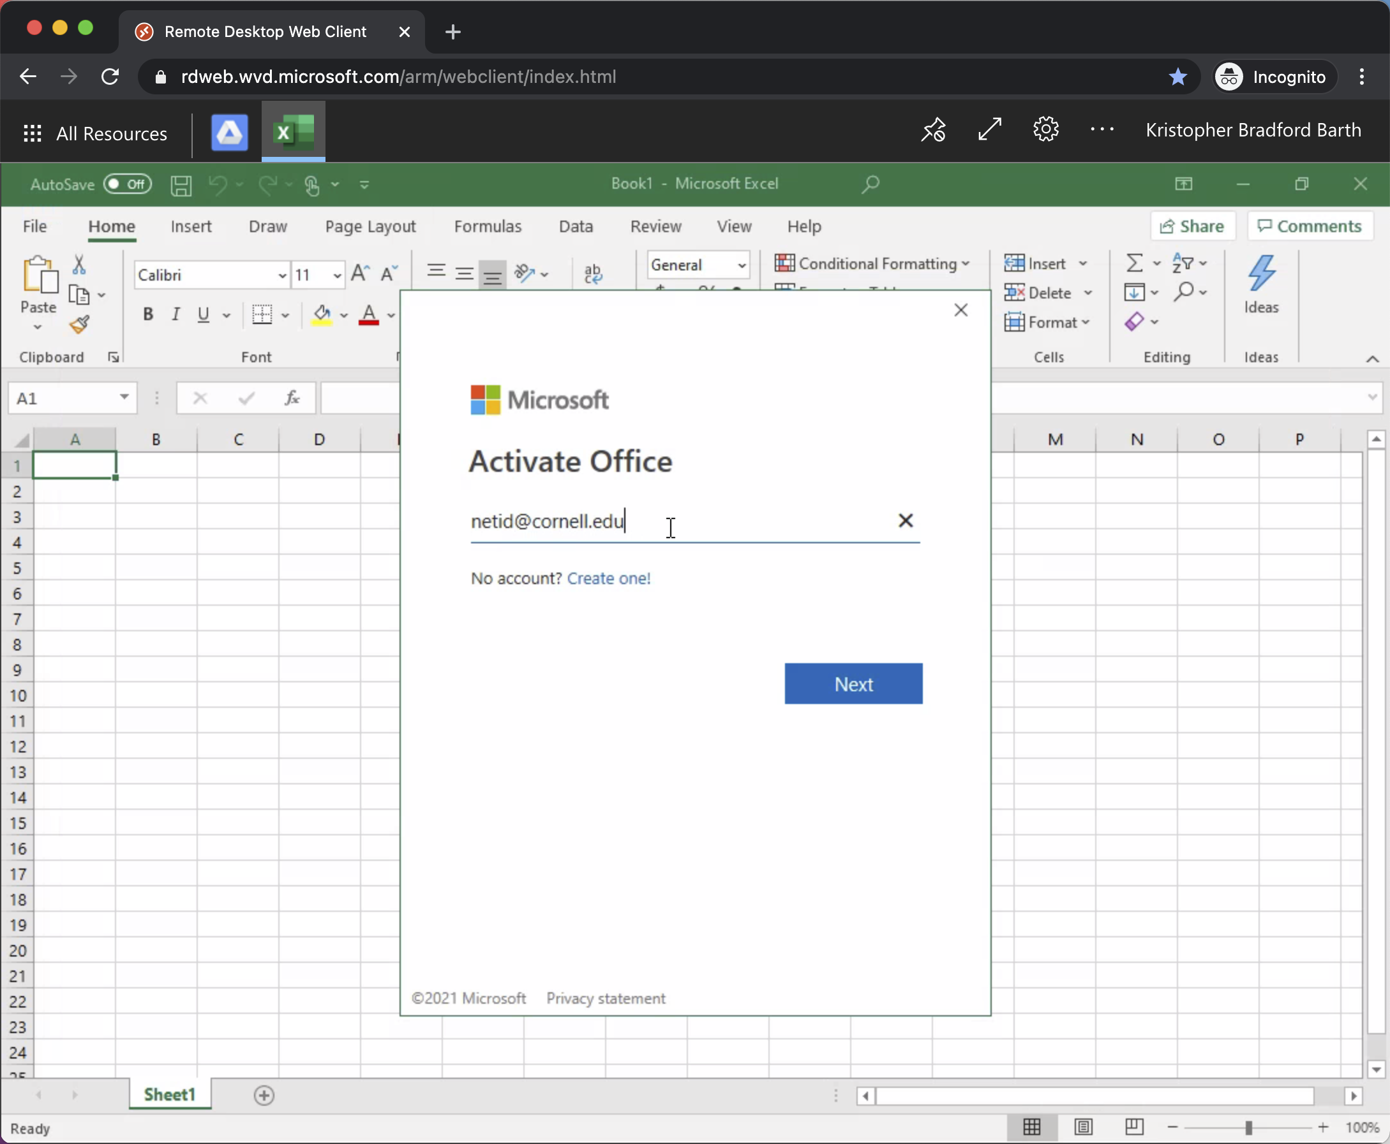Open the Calibri font name dropdown
The image size is (1390, 1144).
(x=282, y=275)
